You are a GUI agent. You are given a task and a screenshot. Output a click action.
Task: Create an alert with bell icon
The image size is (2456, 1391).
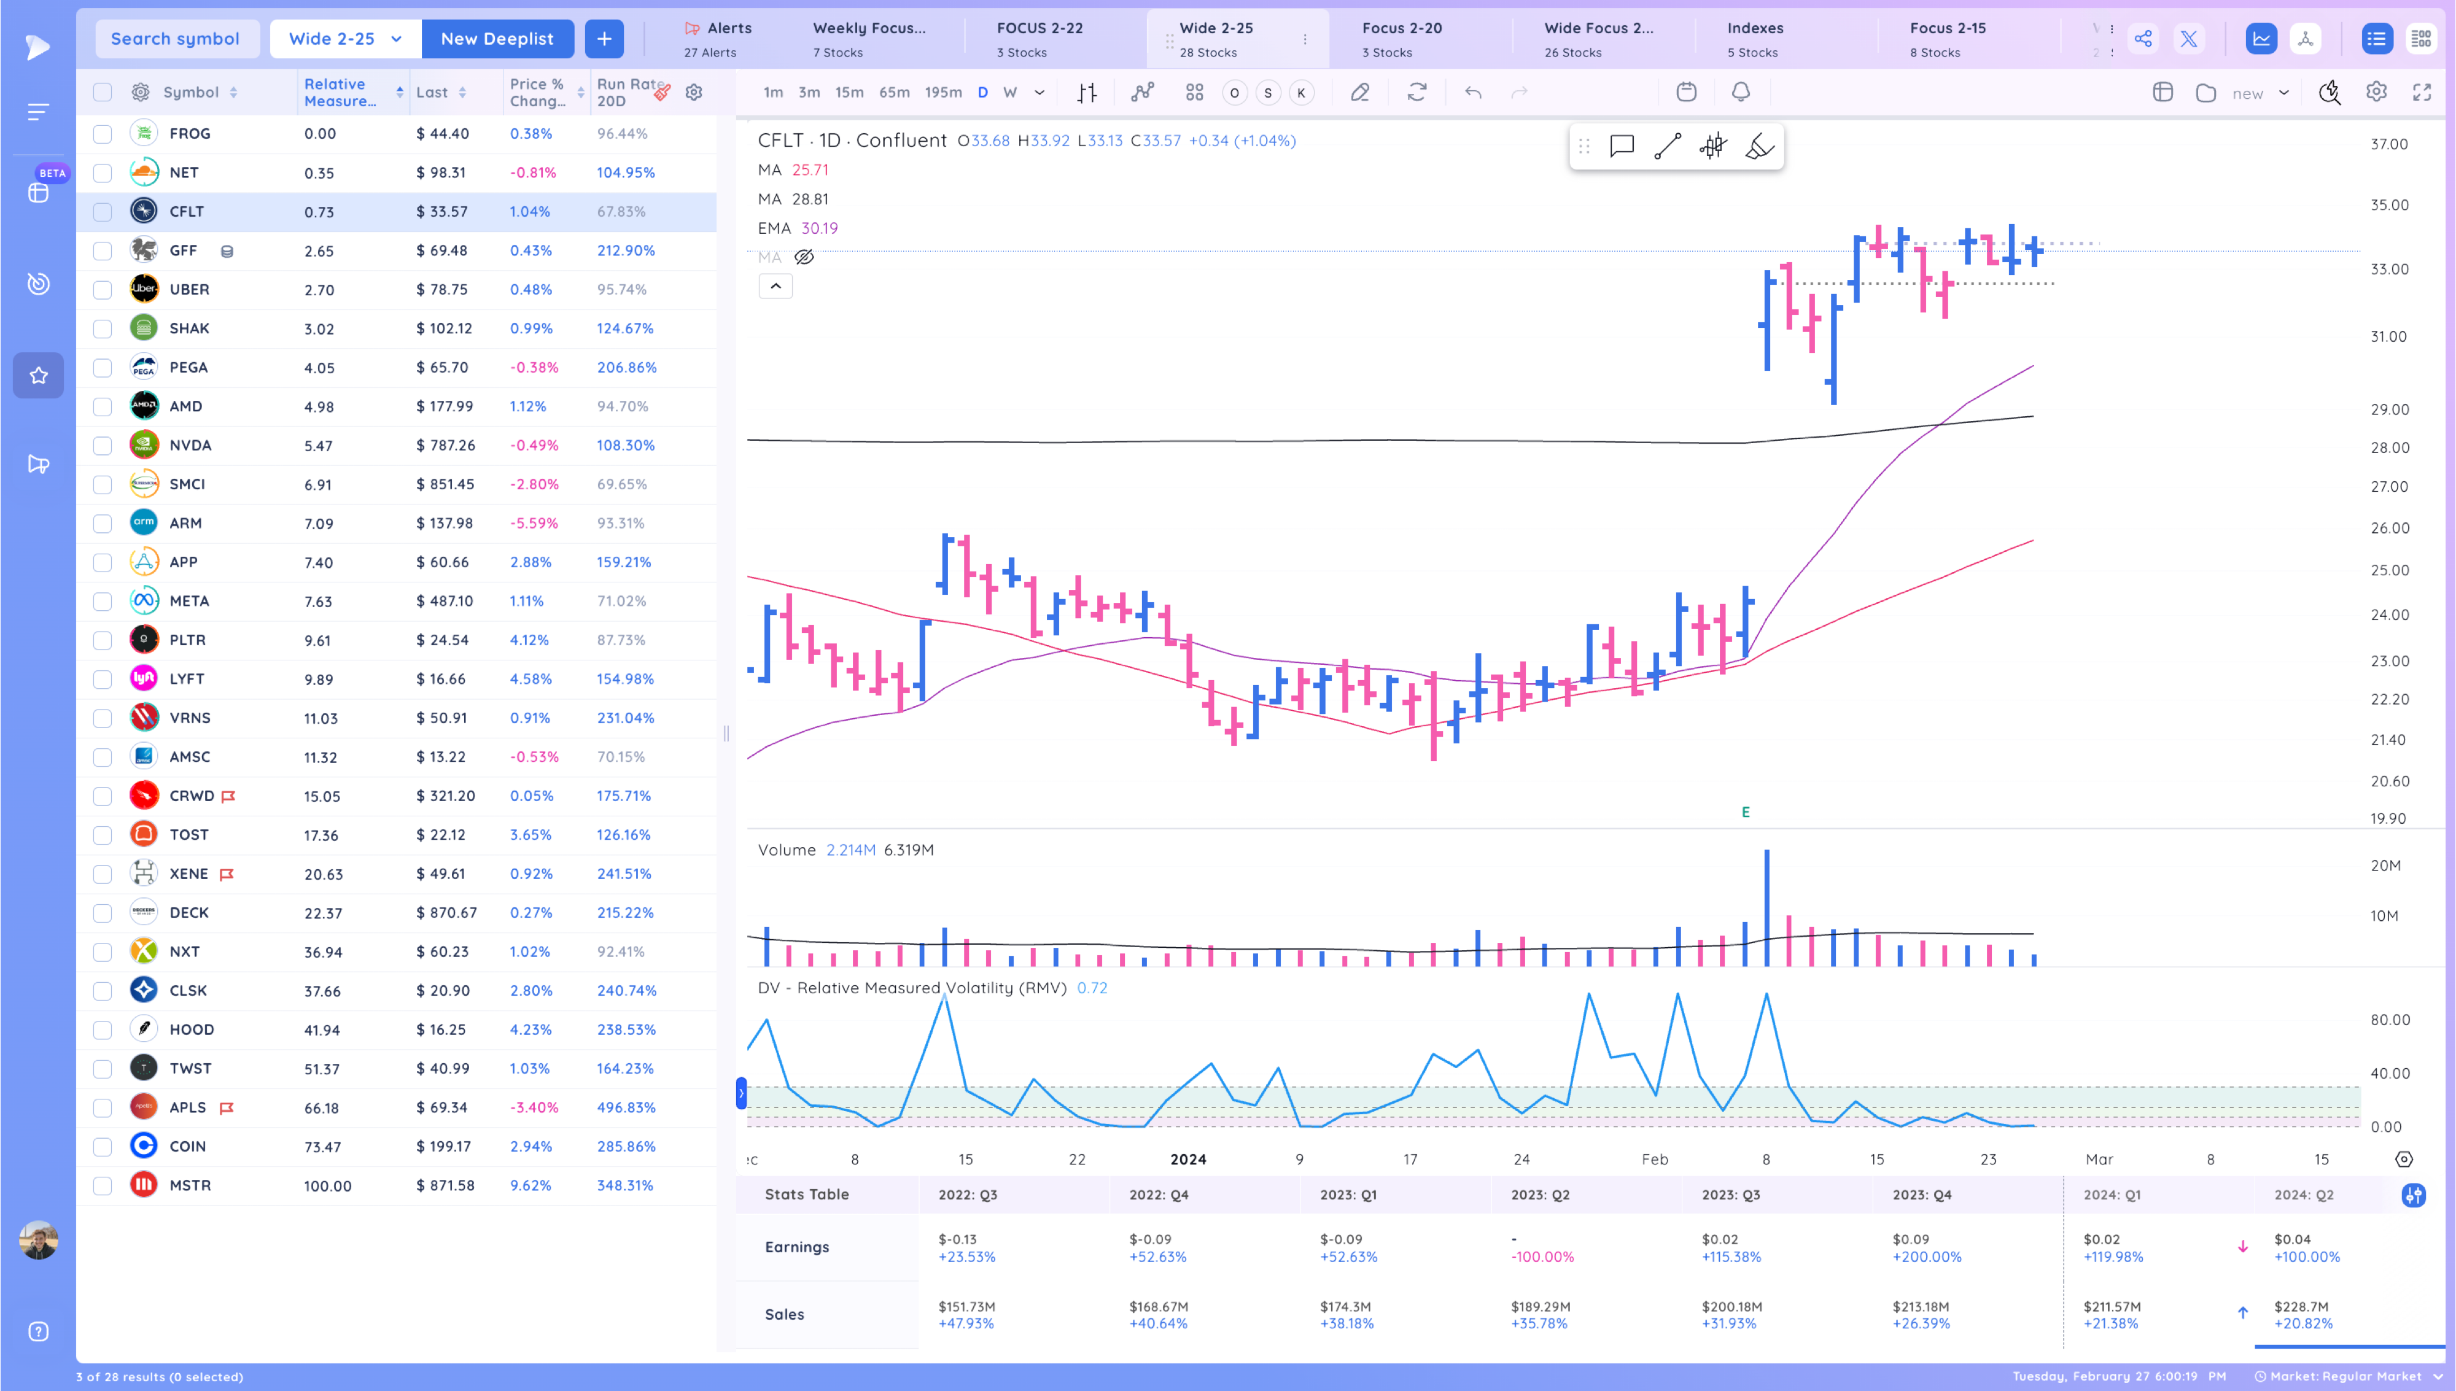1741,91
